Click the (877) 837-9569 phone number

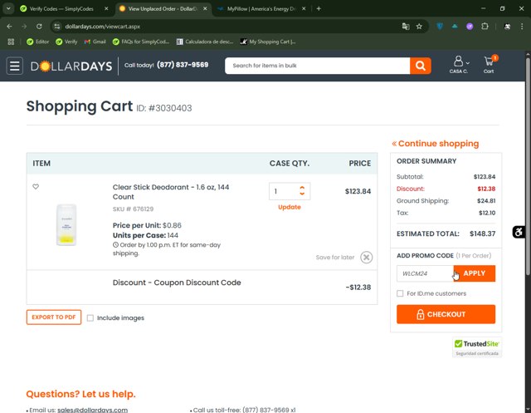(x=183, y=65)
